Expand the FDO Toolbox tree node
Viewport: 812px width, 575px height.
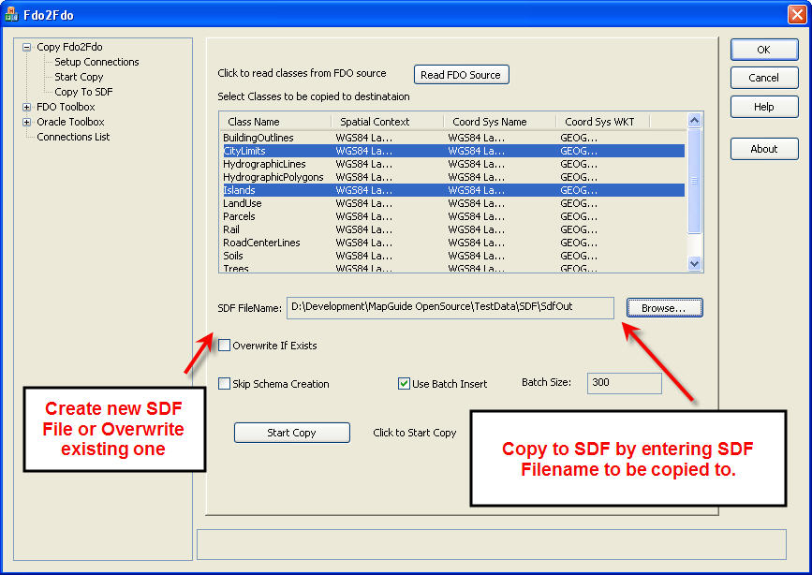click(x=26, y=108)
